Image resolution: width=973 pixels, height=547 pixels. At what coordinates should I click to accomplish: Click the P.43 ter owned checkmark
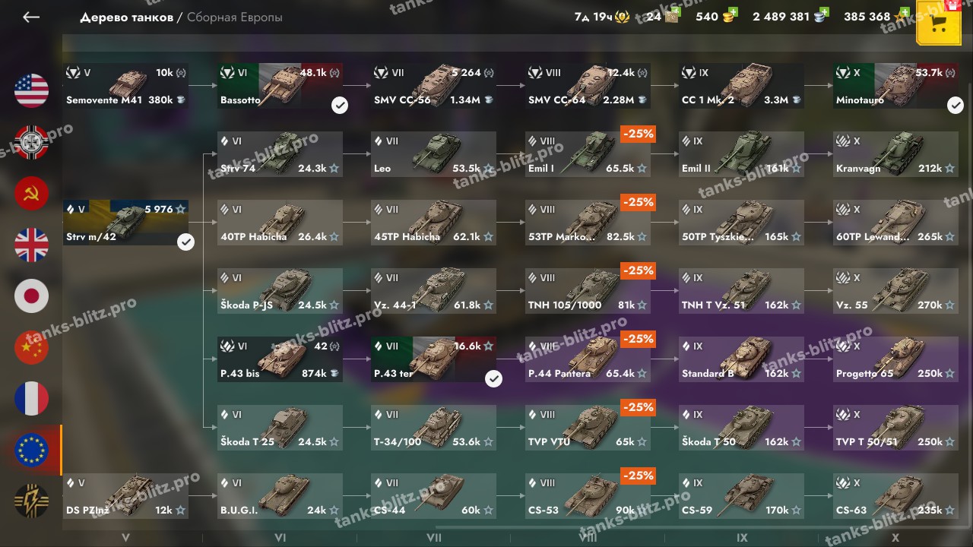pos(494,378)
